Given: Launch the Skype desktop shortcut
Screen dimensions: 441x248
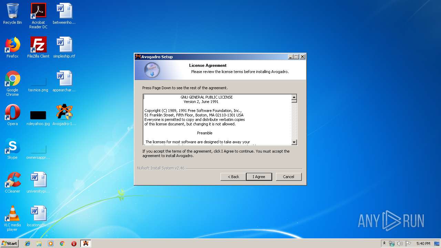Looking at the screenshot, I should 12,149.
